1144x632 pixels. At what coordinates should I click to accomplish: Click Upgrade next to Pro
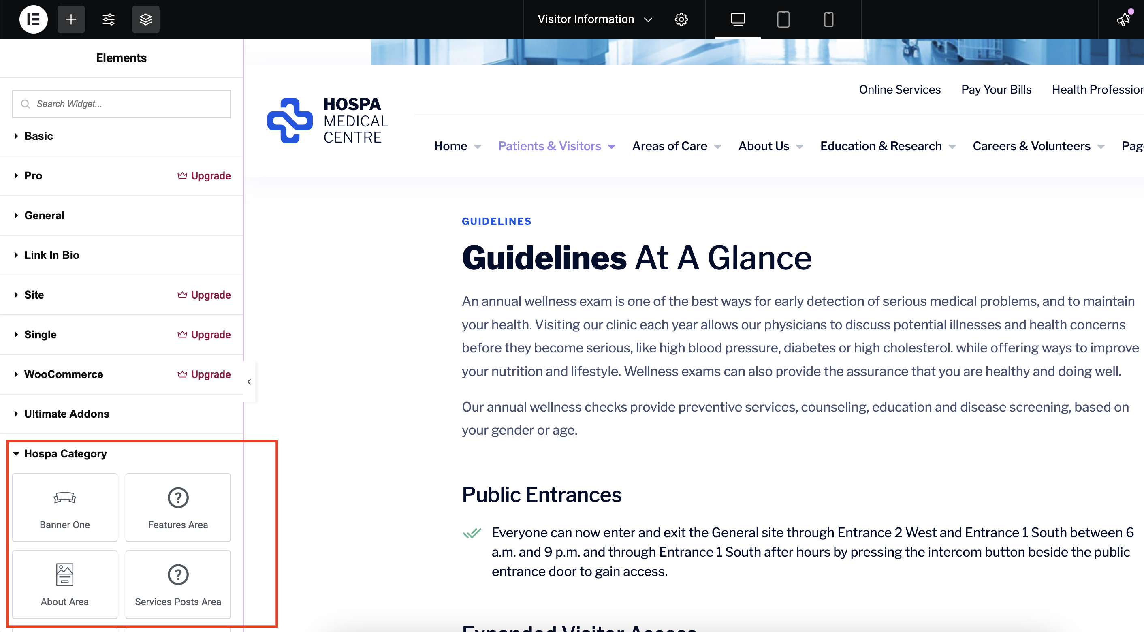(x=204, y=176)
